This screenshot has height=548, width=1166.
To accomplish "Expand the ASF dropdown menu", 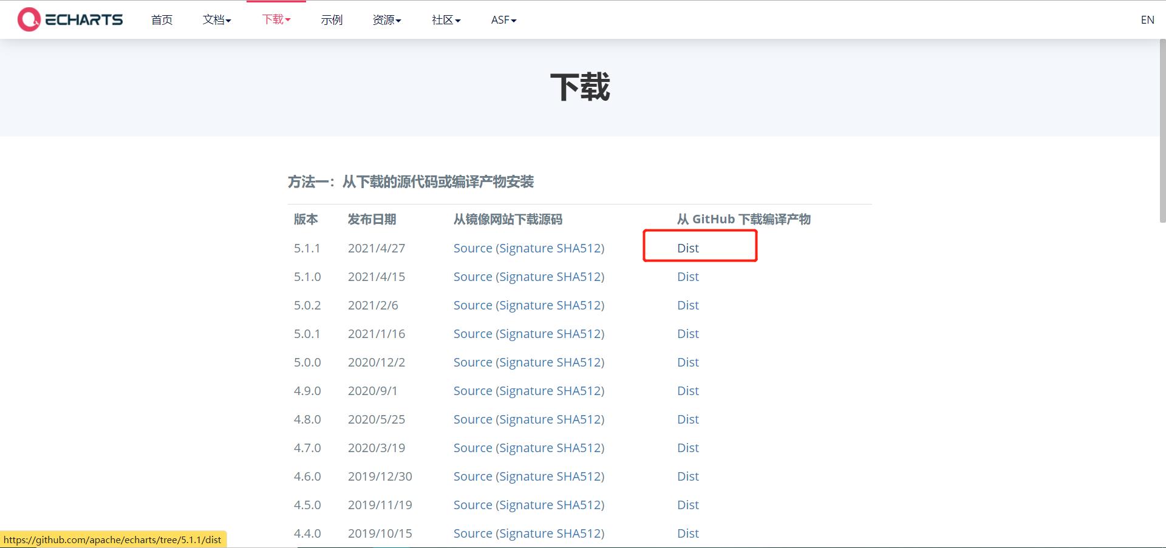I will (503, 20).
